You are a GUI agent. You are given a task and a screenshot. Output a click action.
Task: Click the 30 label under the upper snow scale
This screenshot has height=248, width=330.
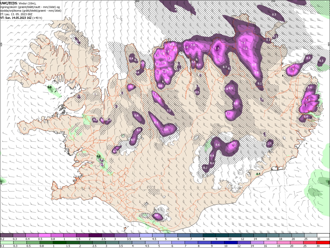point(318,239)
